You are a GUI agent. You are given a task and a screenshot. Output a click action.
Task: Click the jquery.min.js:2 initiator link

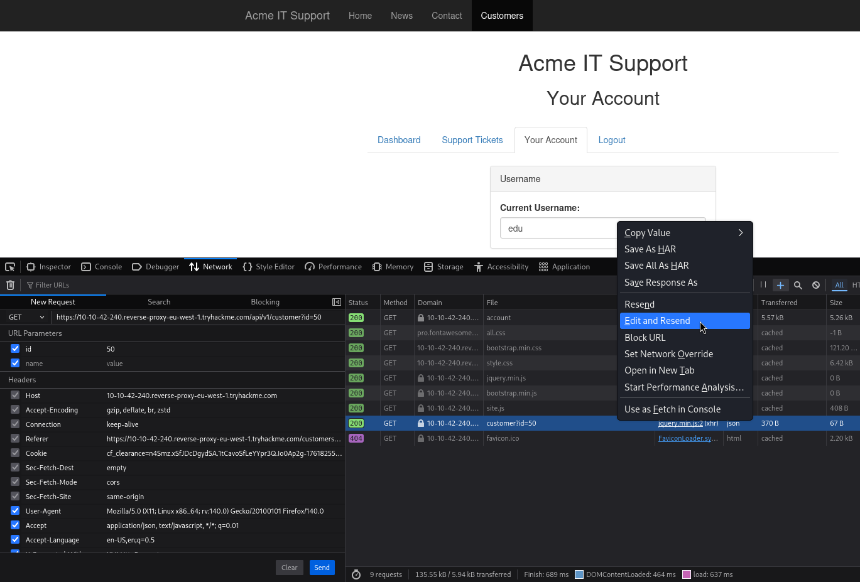click(x=680, y=423)
